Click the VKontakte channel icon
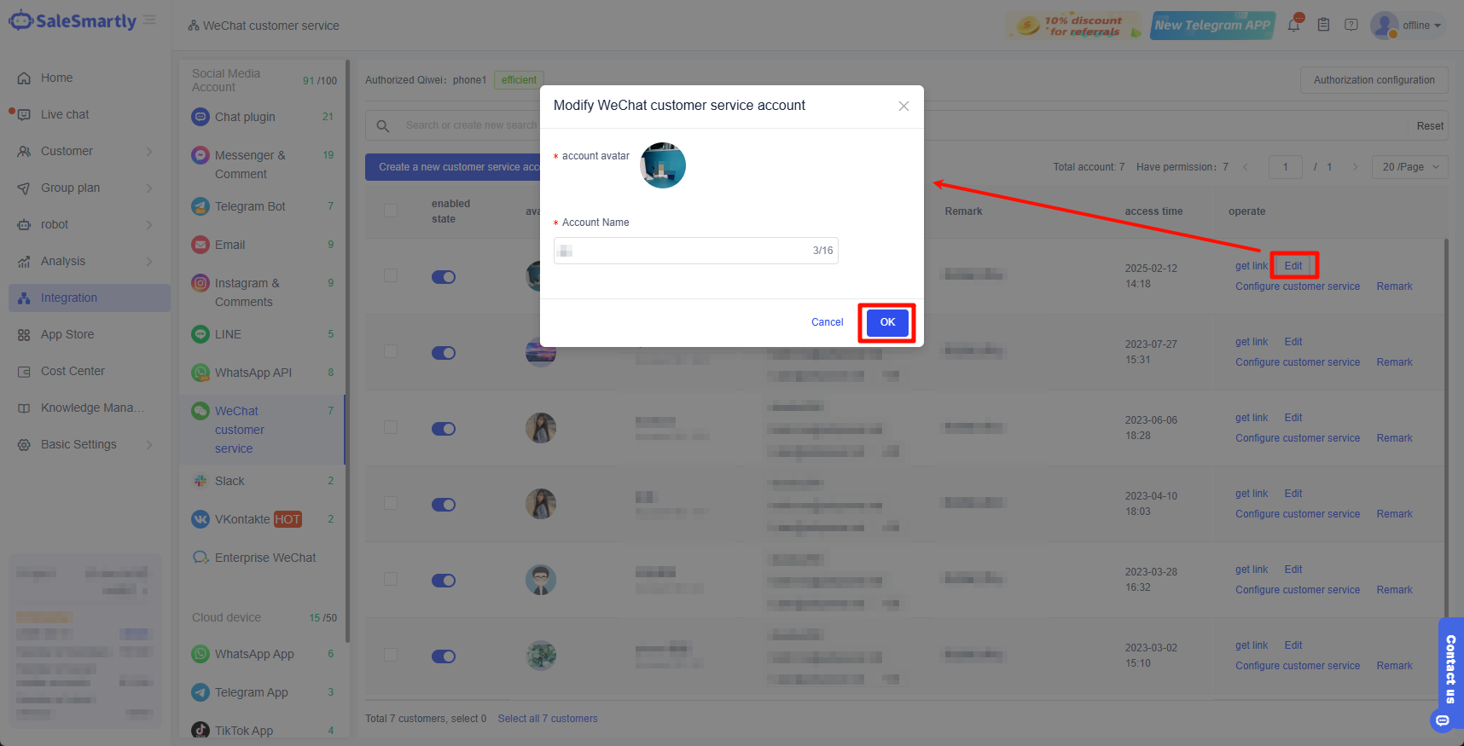The height and width of the screenshot is (746, 1464). point(200,519)
